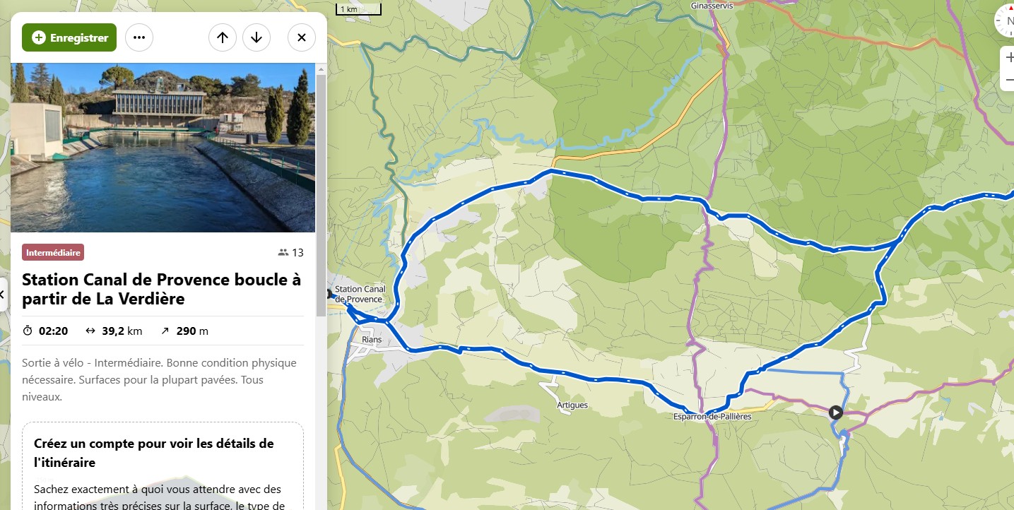The image size is (1014, 510).
Task: Click the participants count icon showing 13
Action: pos(283,253)
